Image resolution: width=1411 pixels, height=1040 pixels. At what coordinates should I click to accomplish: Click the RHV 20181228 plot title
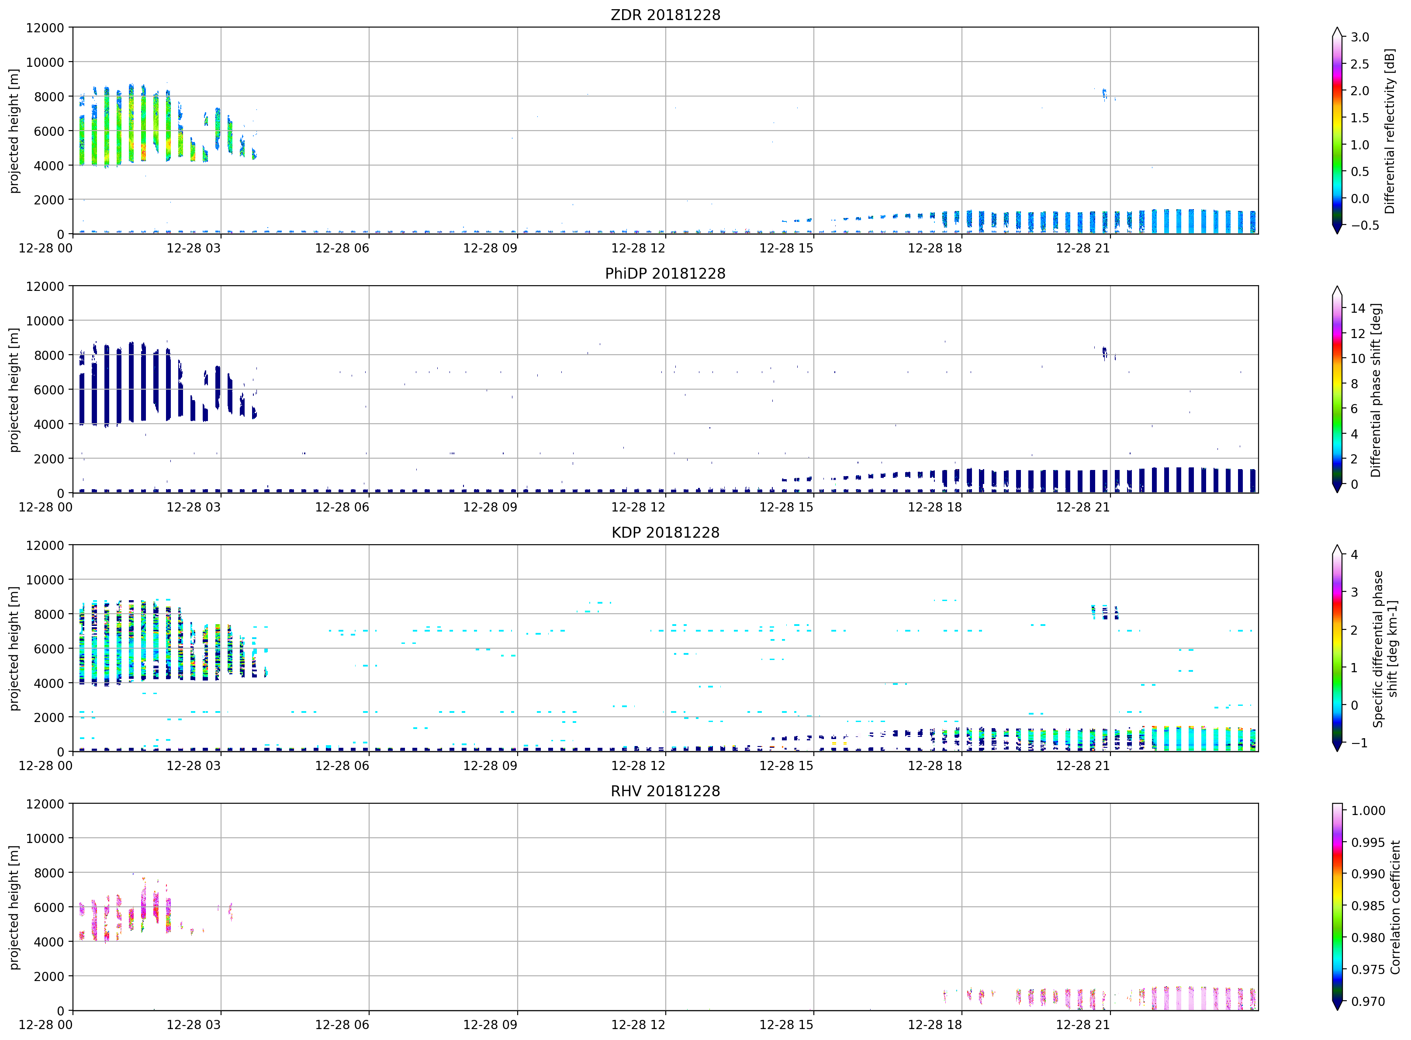tap(665, 791)
